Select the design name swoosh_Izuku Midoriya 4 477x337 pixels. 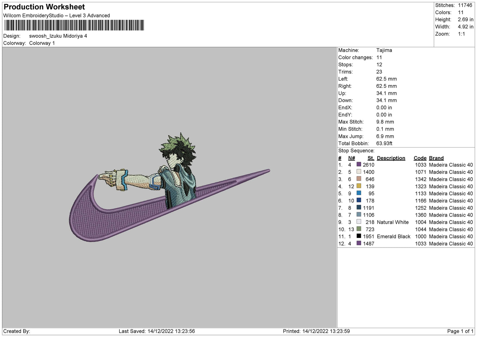click(58, 36)
